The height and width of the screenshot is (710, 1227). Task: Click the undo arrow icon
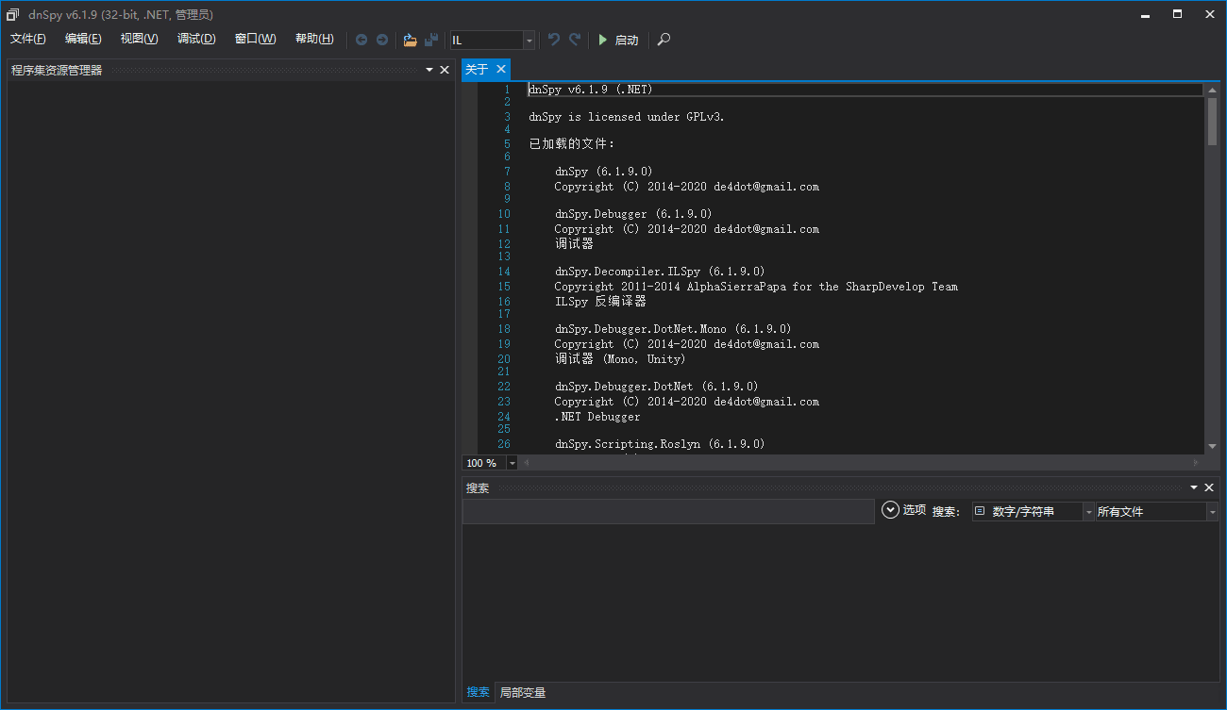[554, 40]
